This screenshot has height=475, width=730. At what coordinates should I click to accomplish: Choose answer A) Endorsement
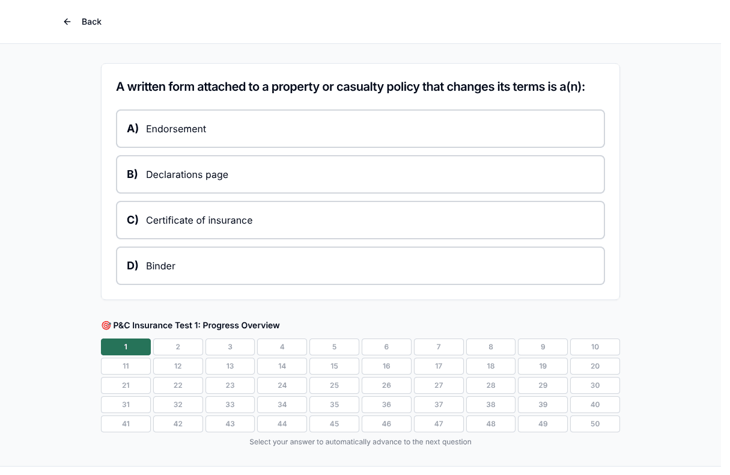coord(360,129)
